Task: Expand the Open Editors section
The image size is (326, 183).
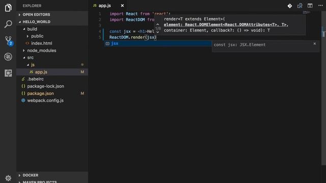Action: (52, 15)
